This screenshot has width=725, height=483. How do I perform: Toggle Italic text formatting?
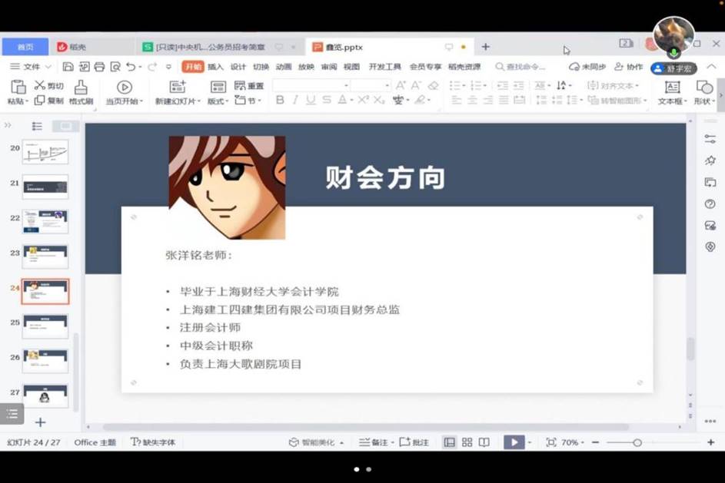pos(295,100)
